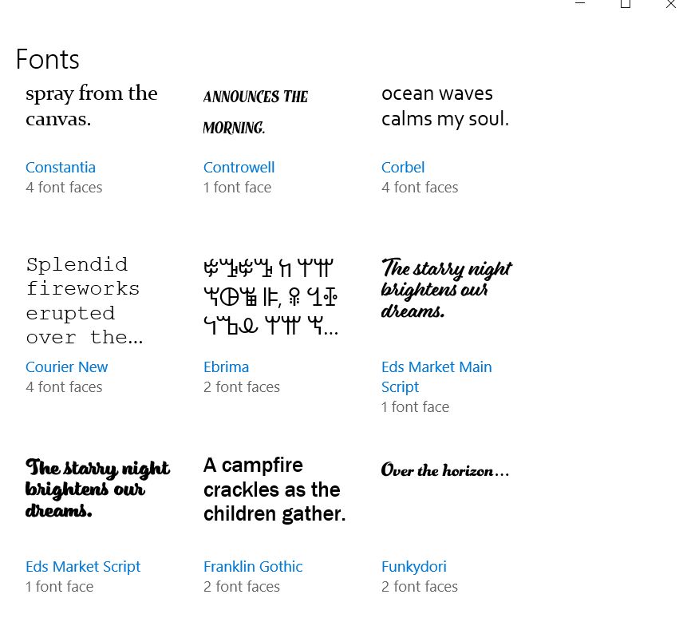
Task: Open the Ebrima font details
Action: tap(226, 366)
